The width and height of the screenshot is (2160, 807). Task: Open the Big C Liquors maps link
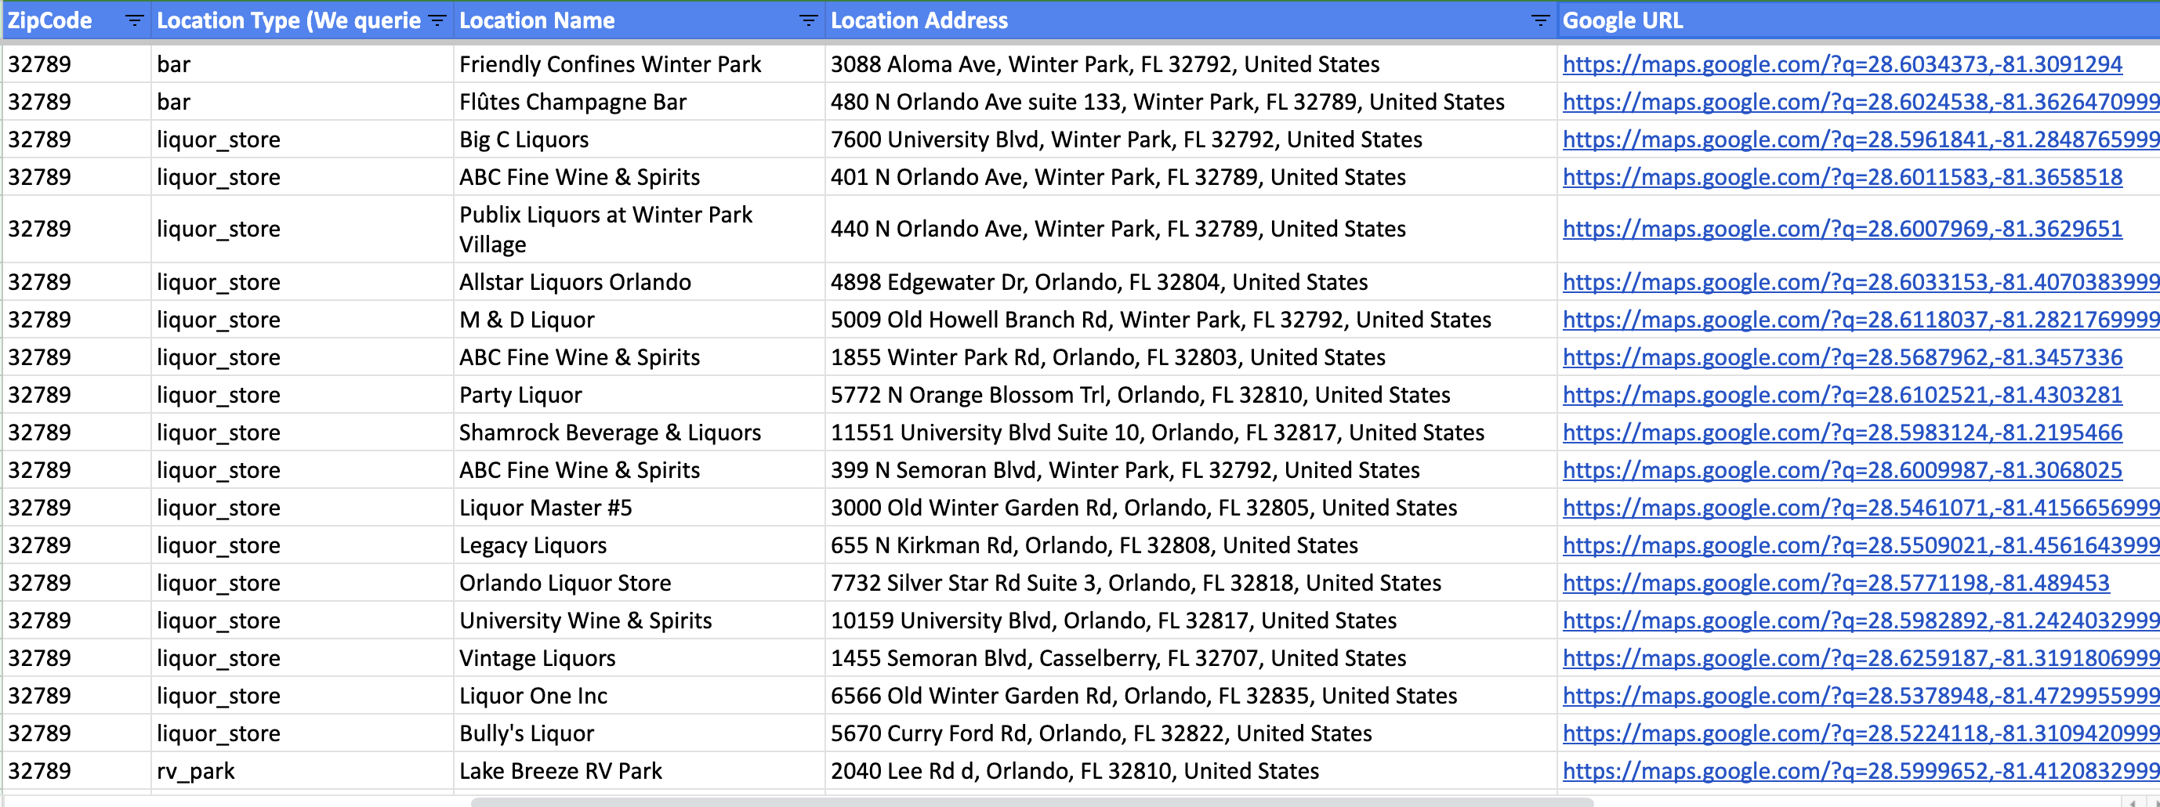[1861, 140]
